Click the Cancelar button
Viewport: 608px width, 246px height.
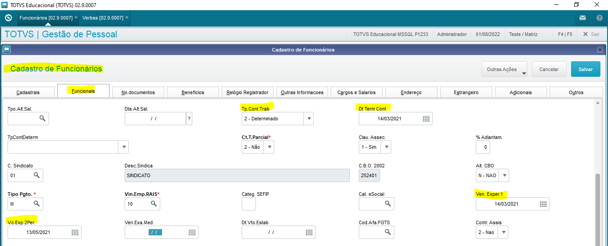click(549, 69)
